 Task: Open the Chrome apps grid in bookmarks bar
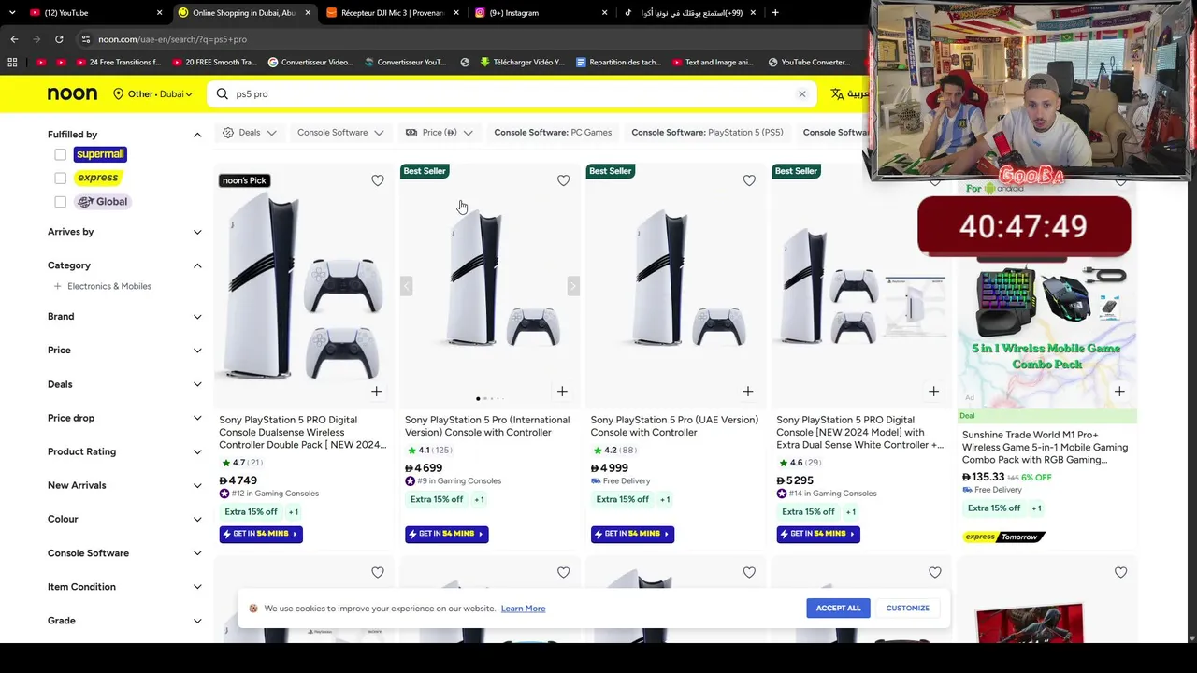pyautogui.click(x=12, y=63)
